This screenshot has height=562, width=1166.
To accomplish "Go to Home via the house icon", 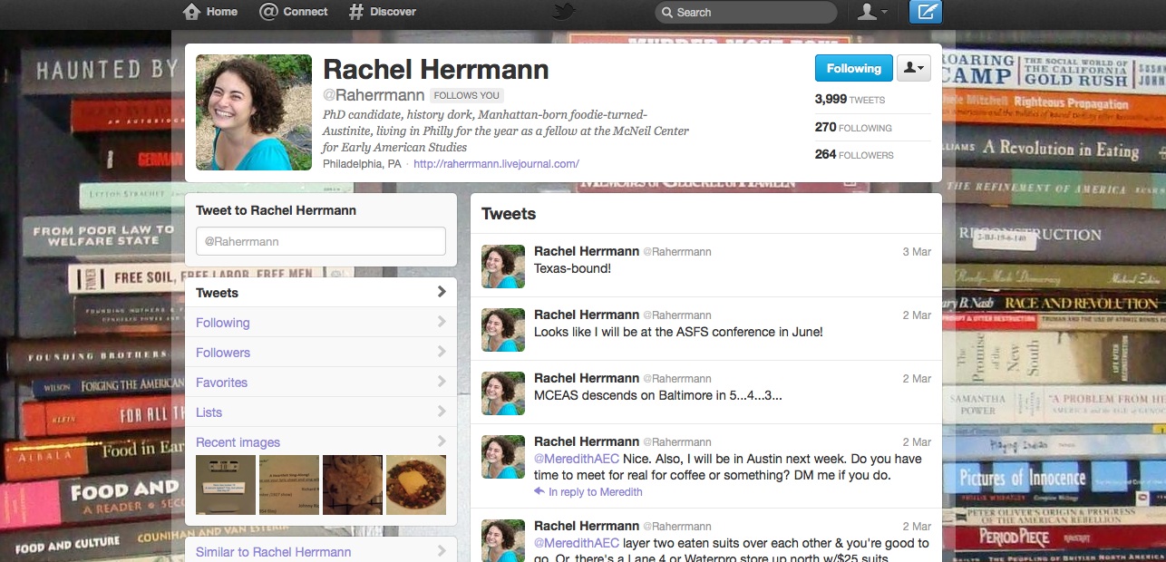I will tap(191, 12).
